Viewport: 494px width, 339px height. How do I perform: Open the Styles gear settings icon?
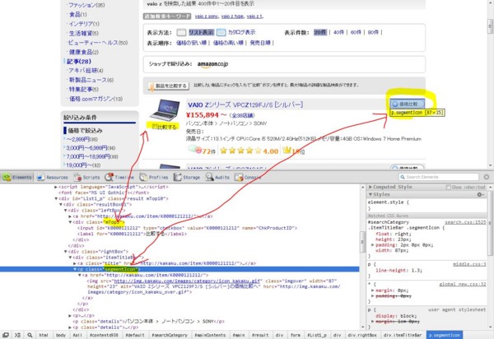(480, 194)
